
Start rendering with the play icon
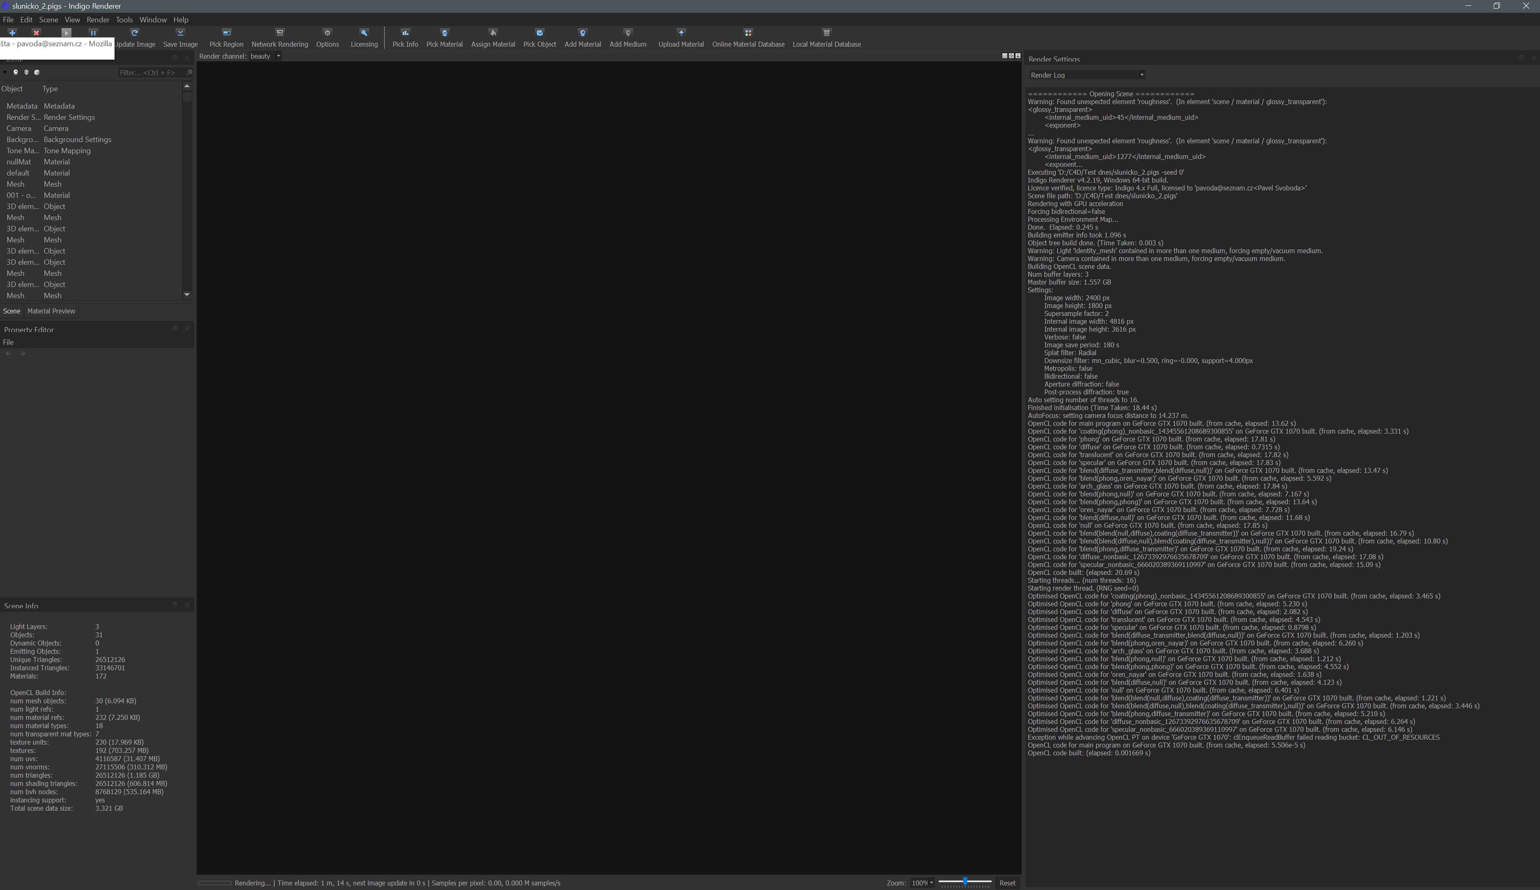tap(66, 32)
